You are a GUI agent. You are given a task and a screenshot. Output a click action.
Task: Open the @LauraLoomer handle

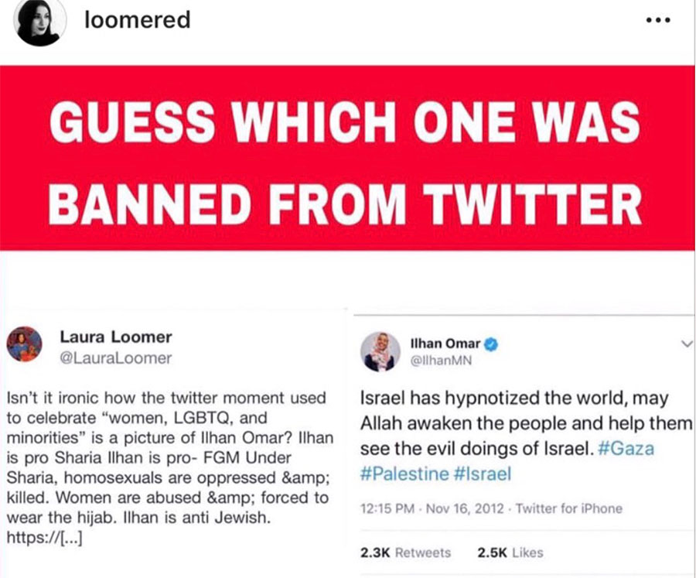(115, 358)
